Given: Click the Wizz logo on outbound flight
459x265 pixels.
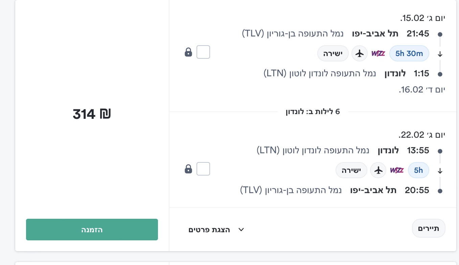Looking at the screenshot, I should coord(378,53).
